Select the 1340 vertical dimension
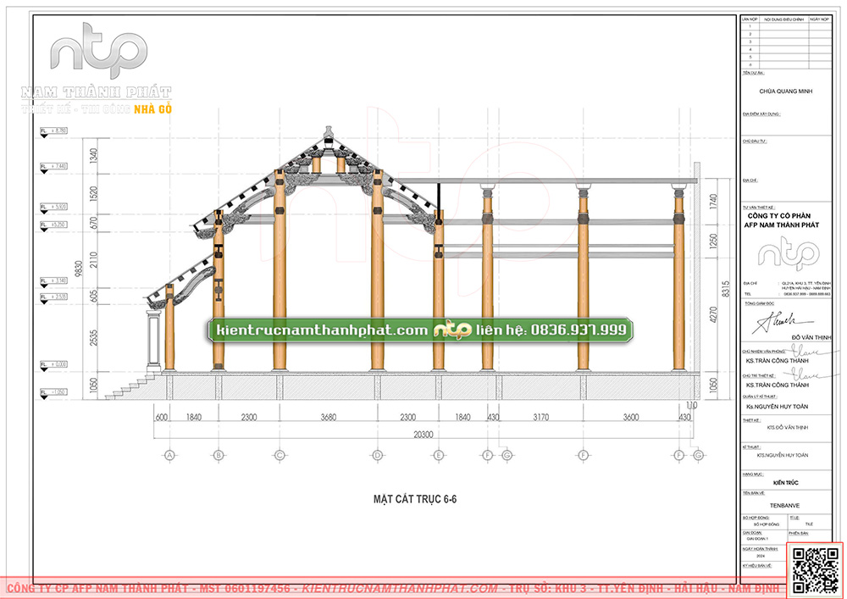847x599 pixels. click(x=94, y=156)
